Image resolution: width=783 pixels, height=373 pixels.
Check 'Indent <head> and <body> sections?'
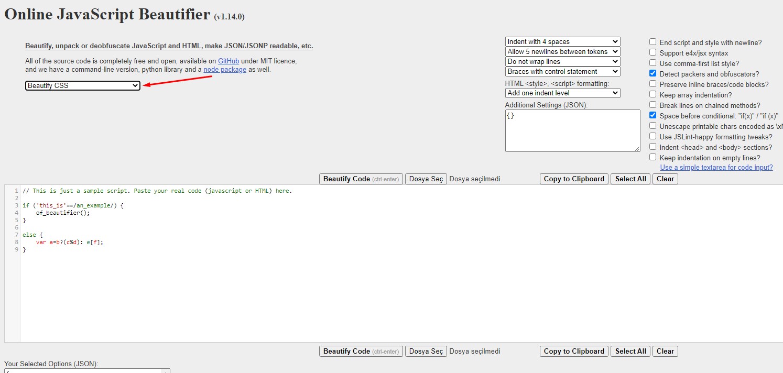click(652, 147)
